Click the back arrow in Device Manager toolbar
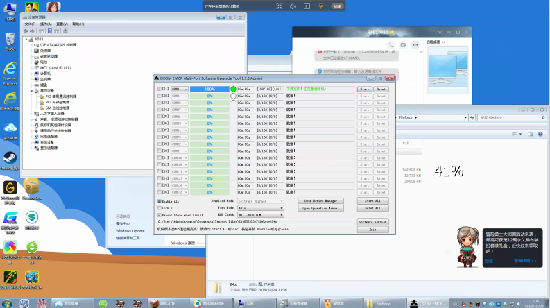This screenshot has height=308, width=550. point(26,31)
